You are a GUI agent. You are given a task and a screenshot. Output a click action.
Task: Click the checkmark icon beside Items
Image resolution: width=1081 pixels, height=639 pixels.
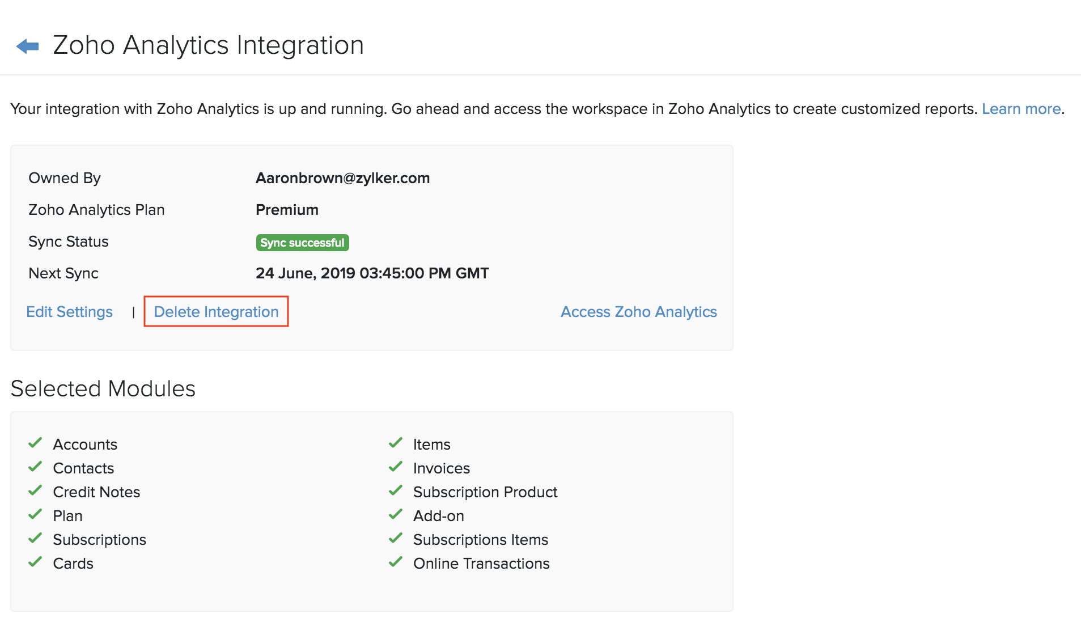396,443
